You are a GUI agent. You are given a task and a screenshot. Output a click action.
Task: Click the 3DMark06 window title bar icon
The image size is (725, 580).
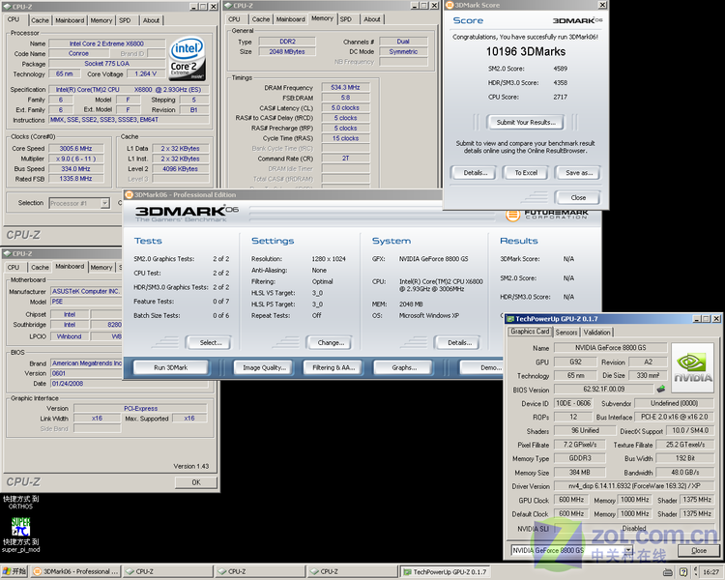click(129, 194)
